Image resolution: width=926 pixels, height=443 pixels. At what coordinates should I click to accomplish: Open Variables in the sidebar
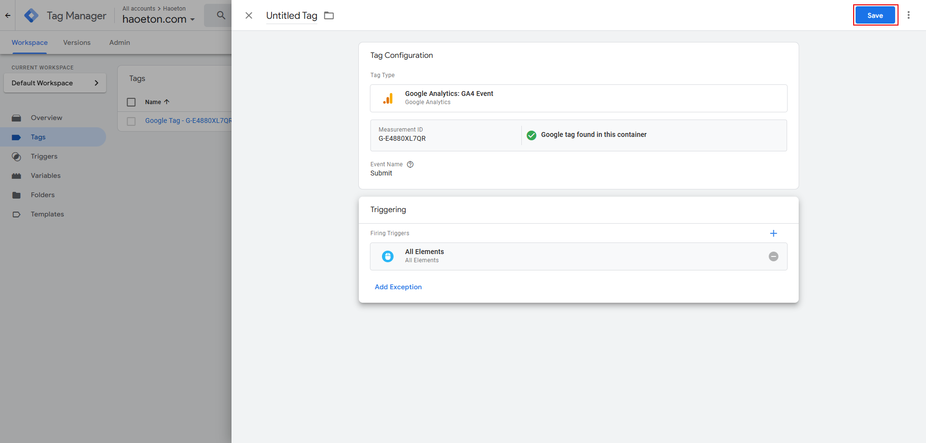(x=53, y=175)
